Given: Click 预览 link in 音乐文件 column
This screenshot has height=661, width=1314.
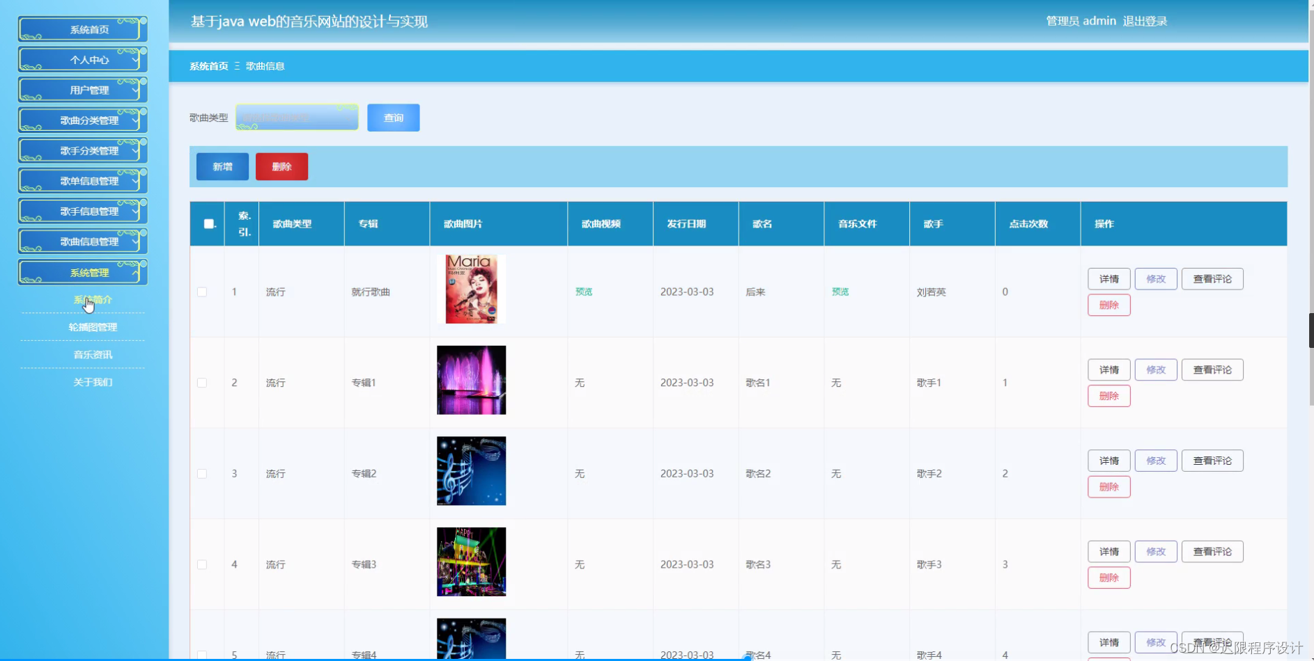Looking at the screenshot, I should (840, 292).
